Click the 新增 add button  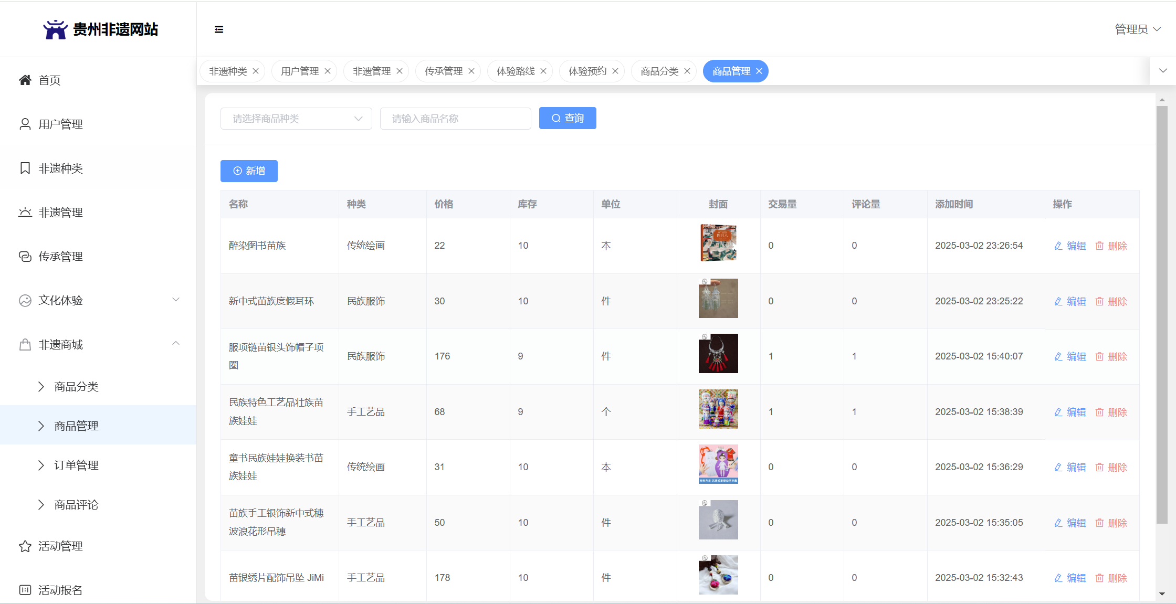click(x=249, y=171)
